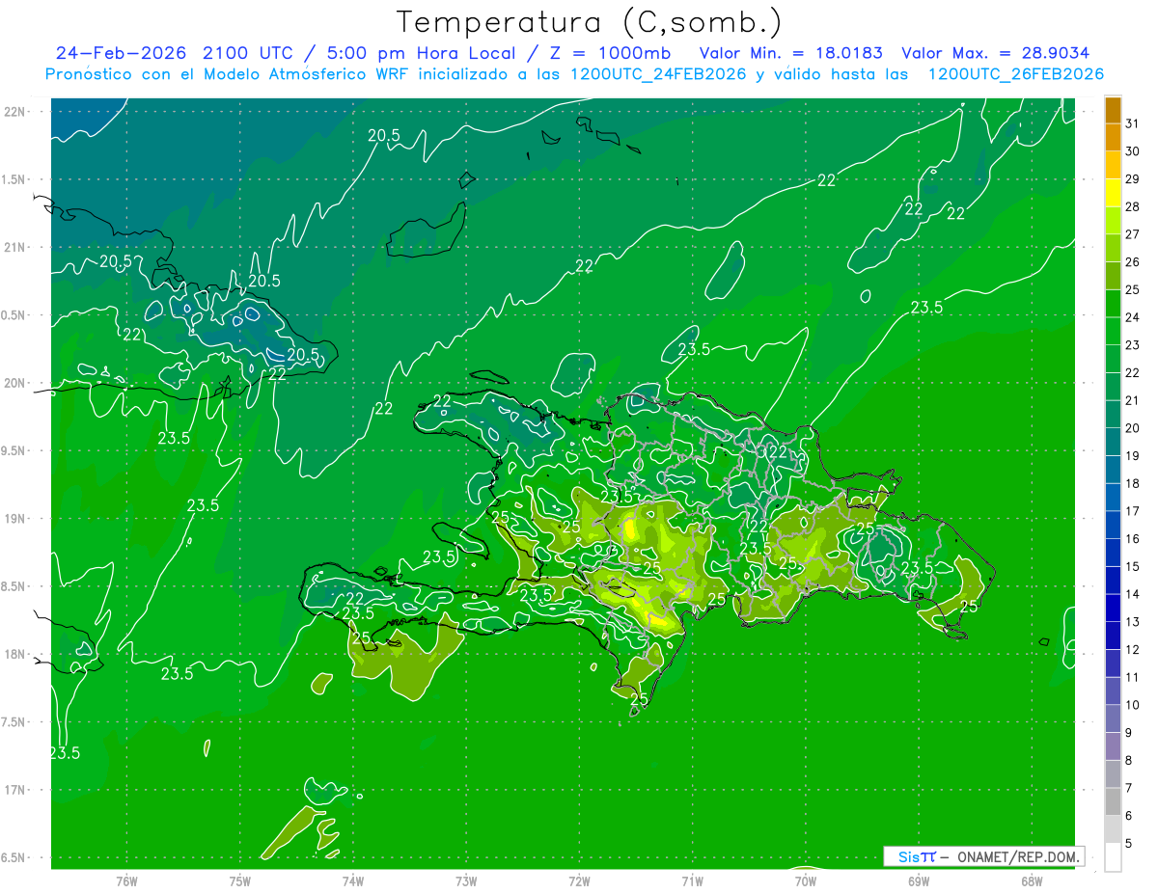Click the "70W" longitude axis label
Screen dimensions: 1158x894
click(x=806, y=880)
